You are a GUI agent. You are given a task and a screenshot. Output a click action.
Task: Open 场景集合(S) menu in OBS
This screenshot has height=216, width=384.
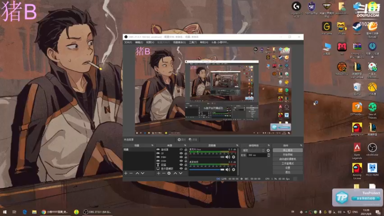coord(180,42)
